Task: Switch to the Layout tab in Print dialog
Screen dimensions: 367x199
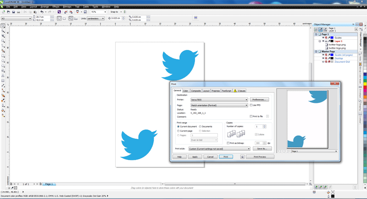Action: pyautogui.click(x=206, y=91)
